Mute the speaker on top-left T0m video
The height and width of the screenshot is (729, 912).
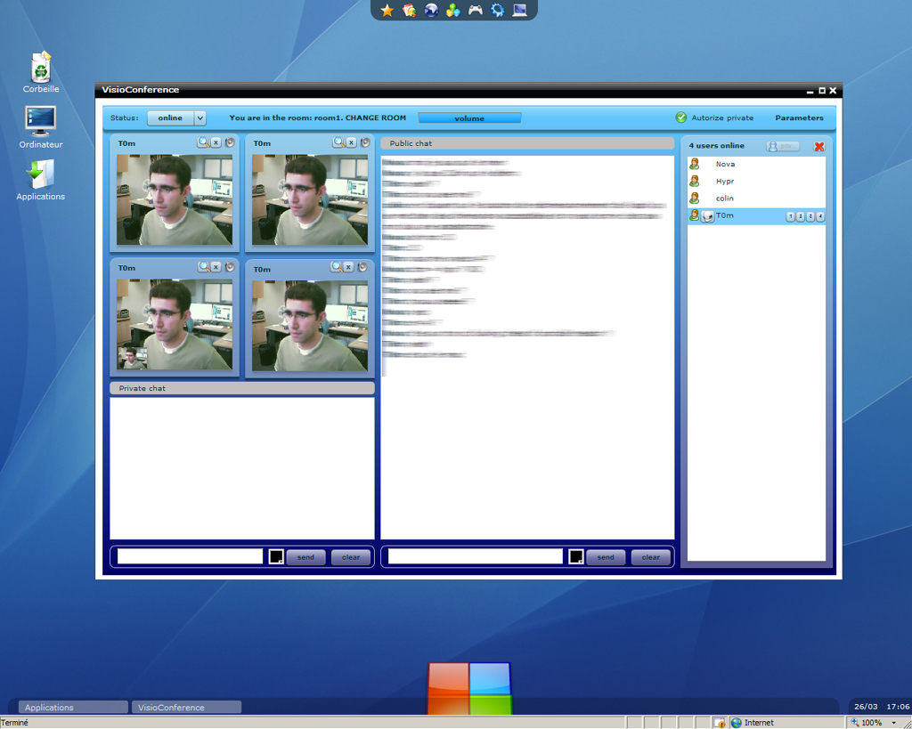coord(230,142)
